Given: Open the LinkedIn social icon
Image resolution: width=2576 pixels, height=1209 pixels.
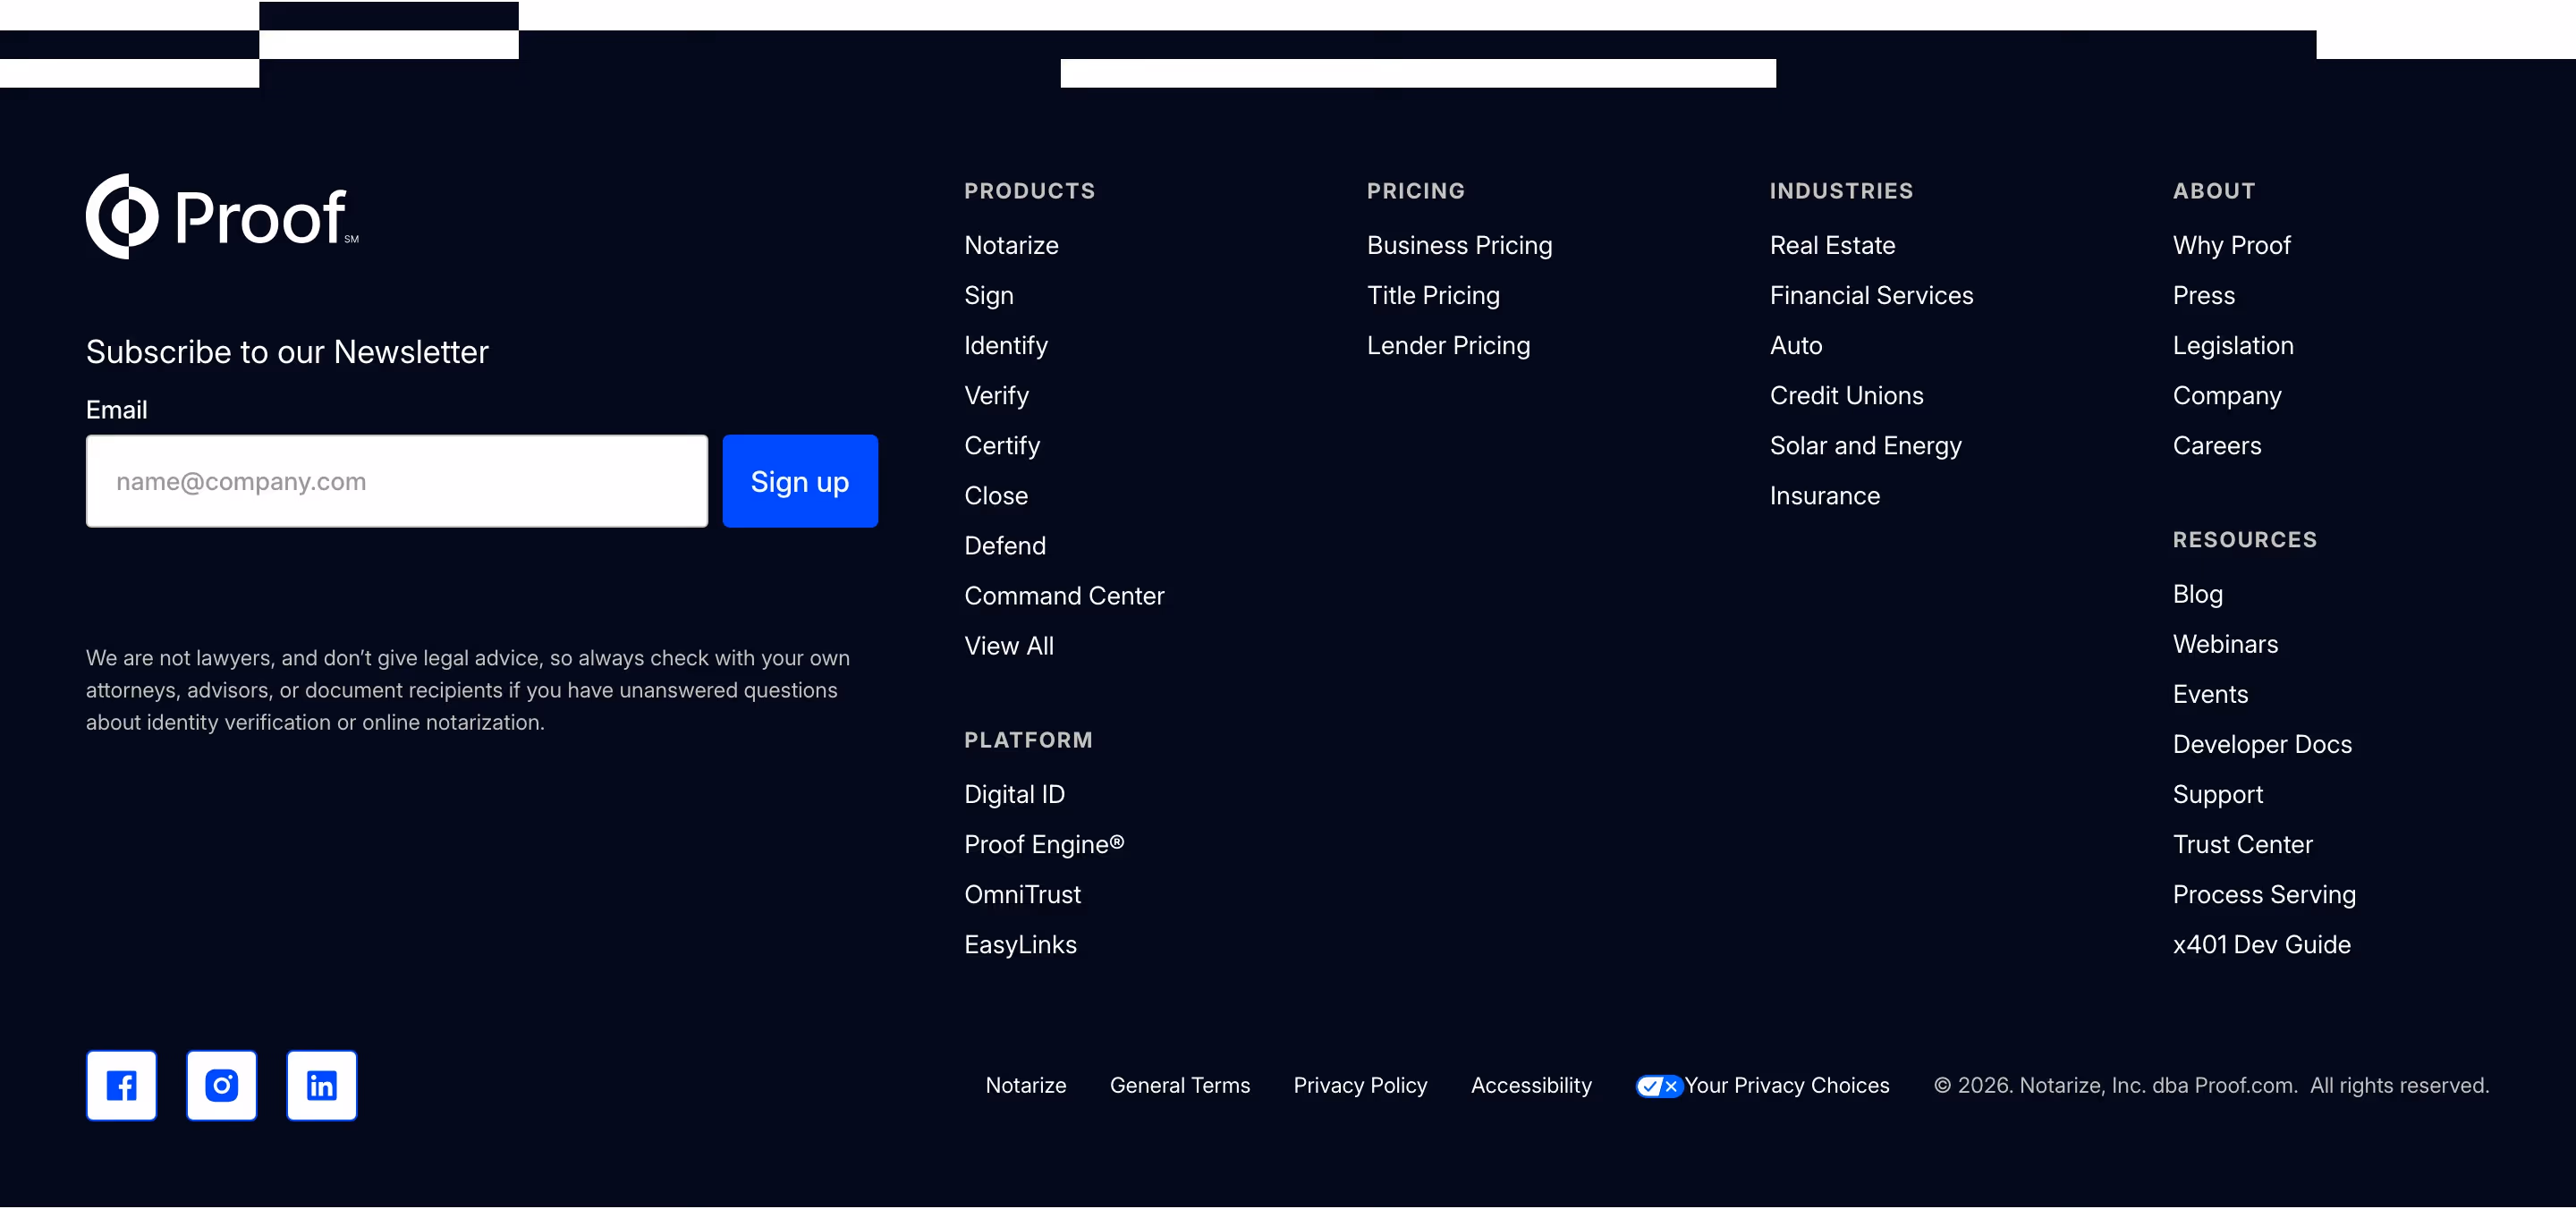Looking at the screenshot, I should (x=321, y=1085).
